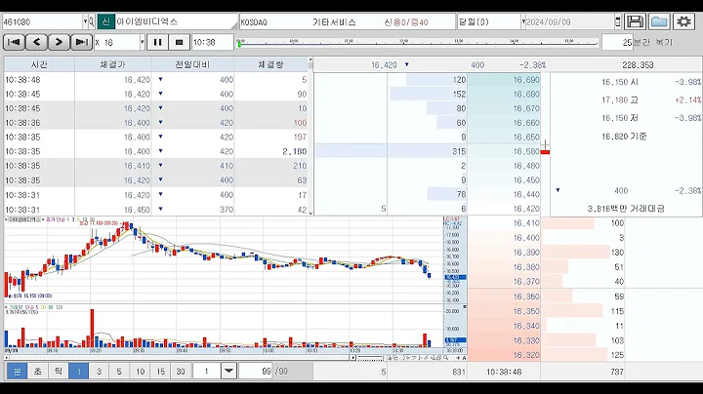Click the green timeline position marker
This screenshot has height=394, width=703.
239,44
